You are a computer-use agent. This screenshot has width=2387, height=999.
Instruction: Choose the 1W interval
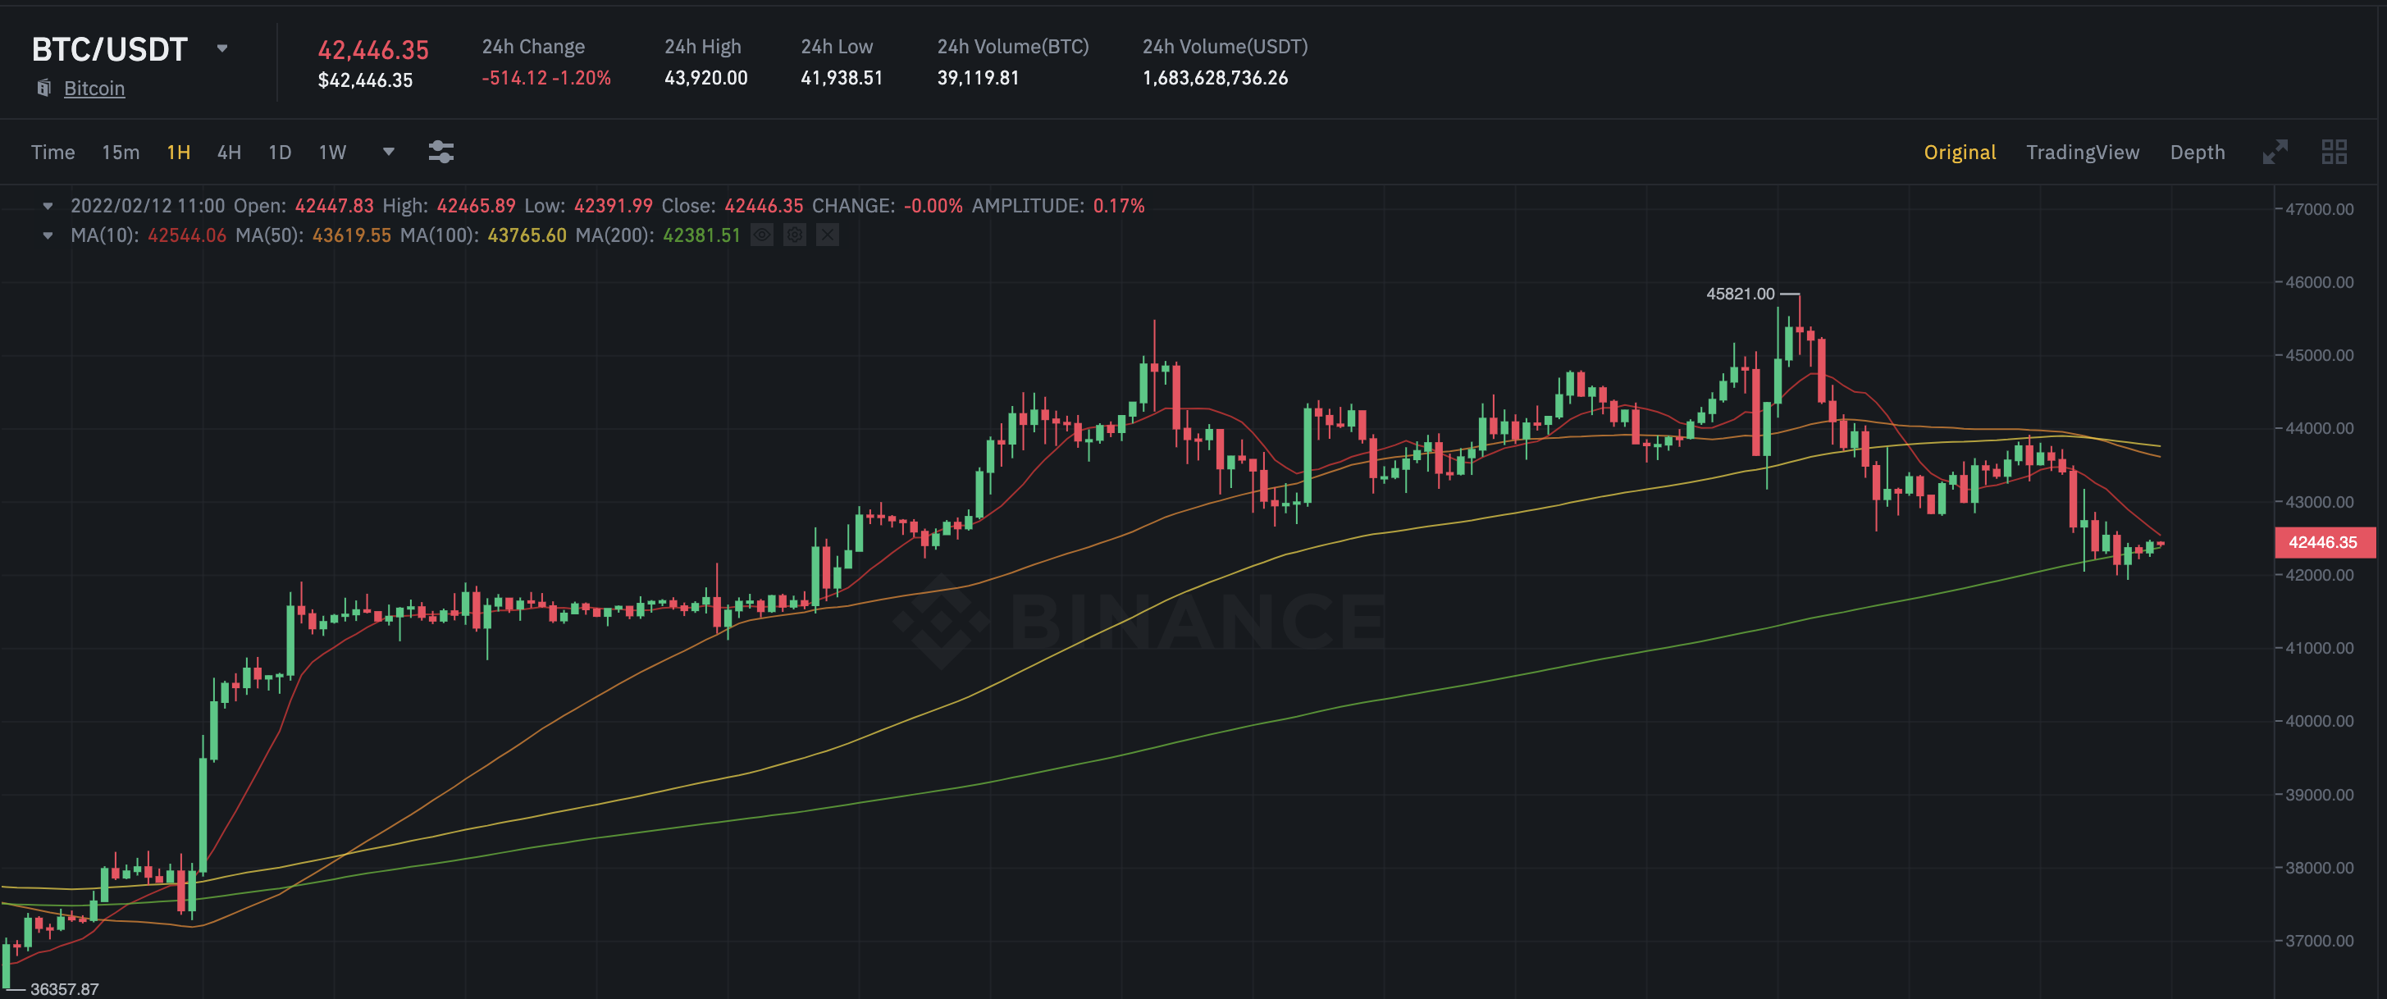(331, 152)
